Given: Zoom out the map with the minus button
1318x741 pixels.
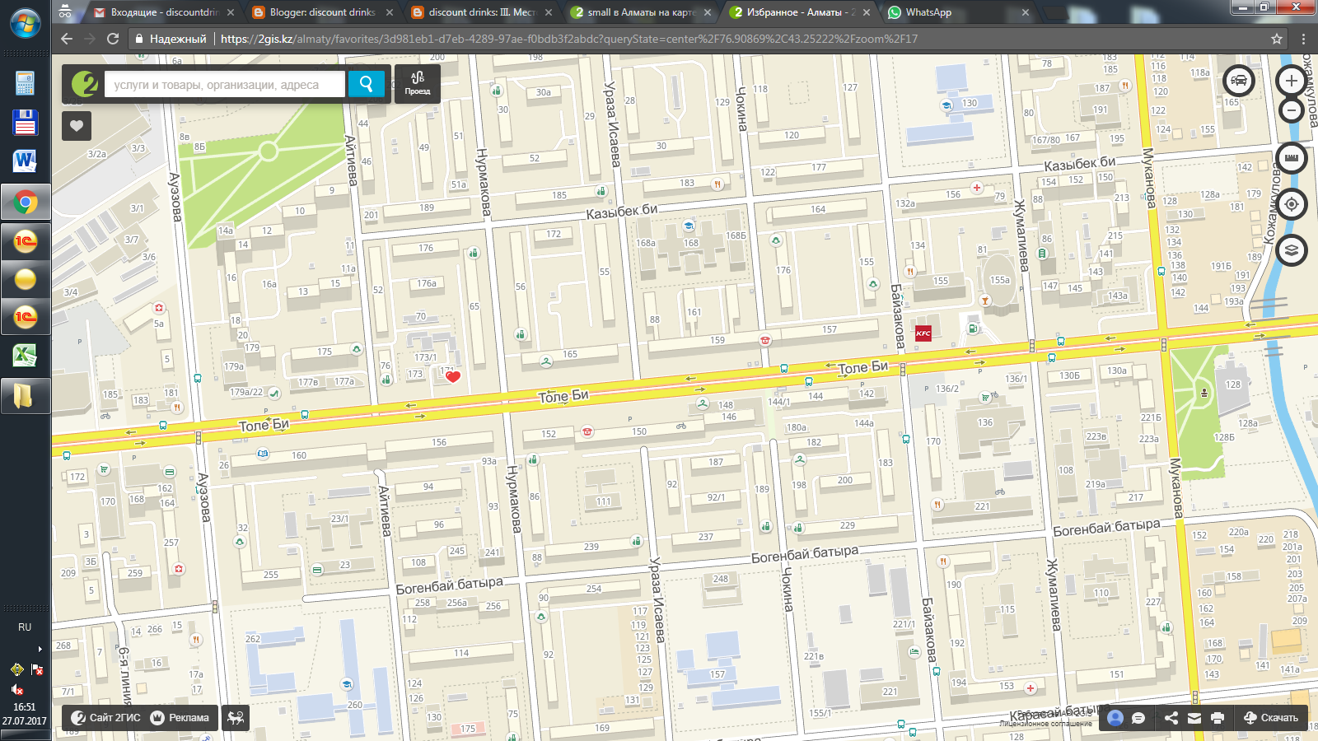Looking at the screenshot, I should pos(1291,110).
